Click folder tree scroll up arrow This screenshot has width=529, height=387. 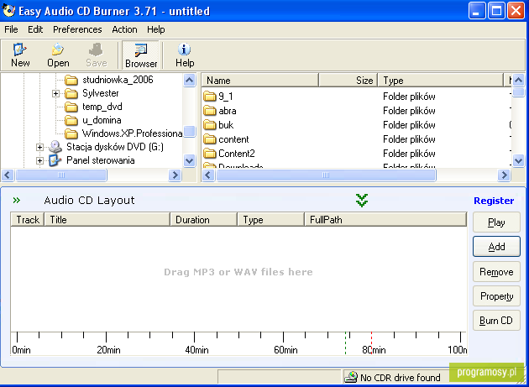click(x=189, y=81)
